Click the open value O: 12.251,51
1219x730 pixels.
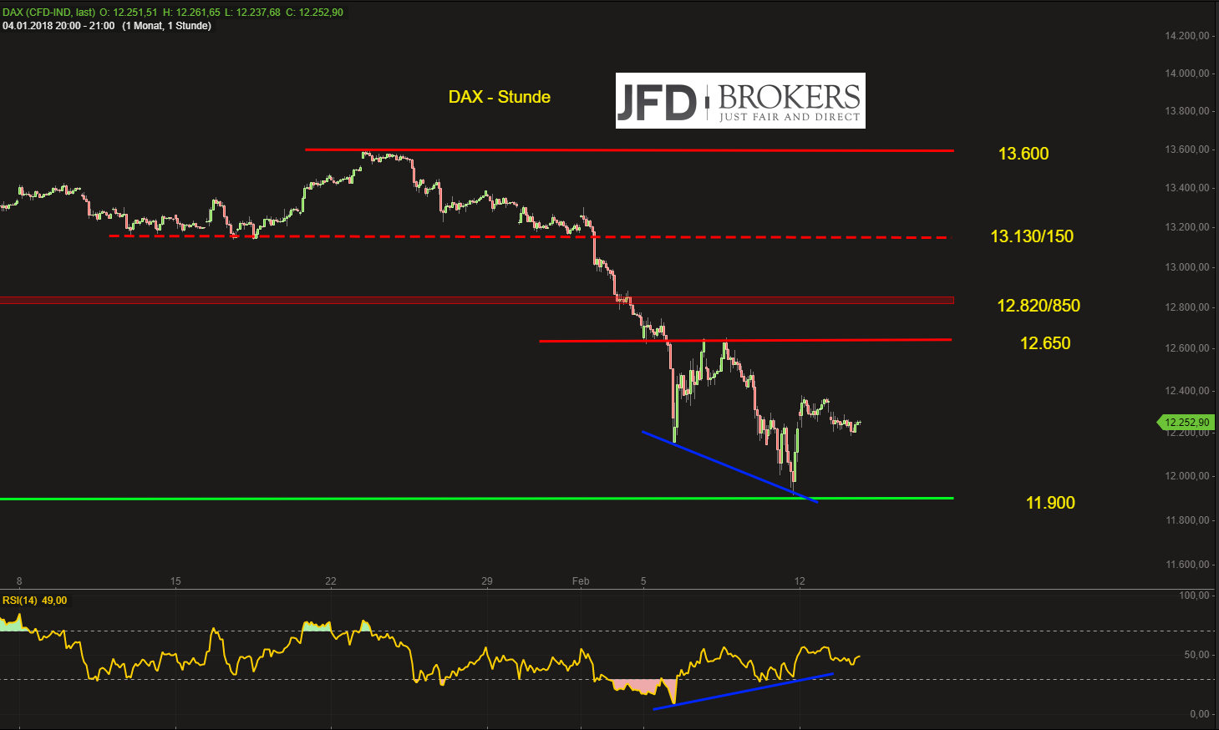pos(129,13)
